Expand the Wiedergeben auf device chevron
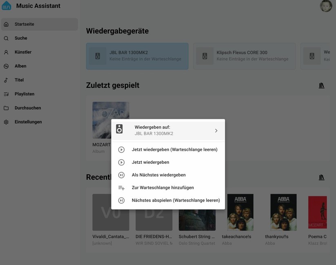This screenshot has width=336, height=265. 216,130
